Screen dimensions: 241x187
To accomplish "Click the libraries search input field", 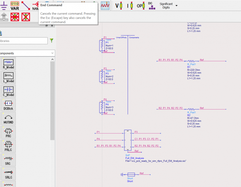I will (24, 41).
